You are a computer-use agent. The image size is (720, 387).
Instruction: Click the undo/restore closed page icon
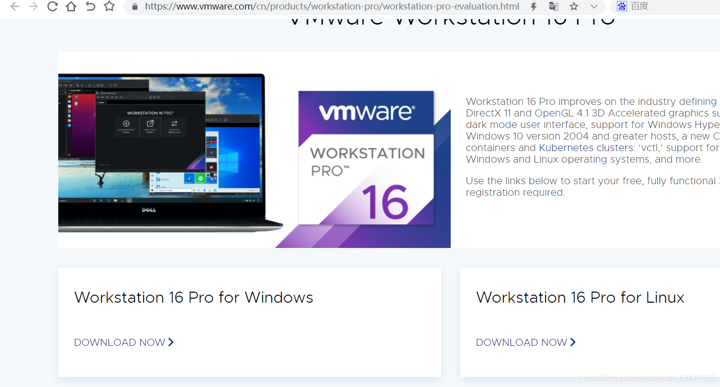click(x=90, y=7)
